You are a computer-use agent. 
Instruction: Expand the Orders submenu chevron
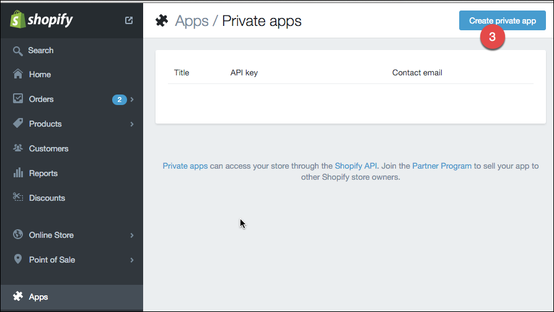point(132,99)
